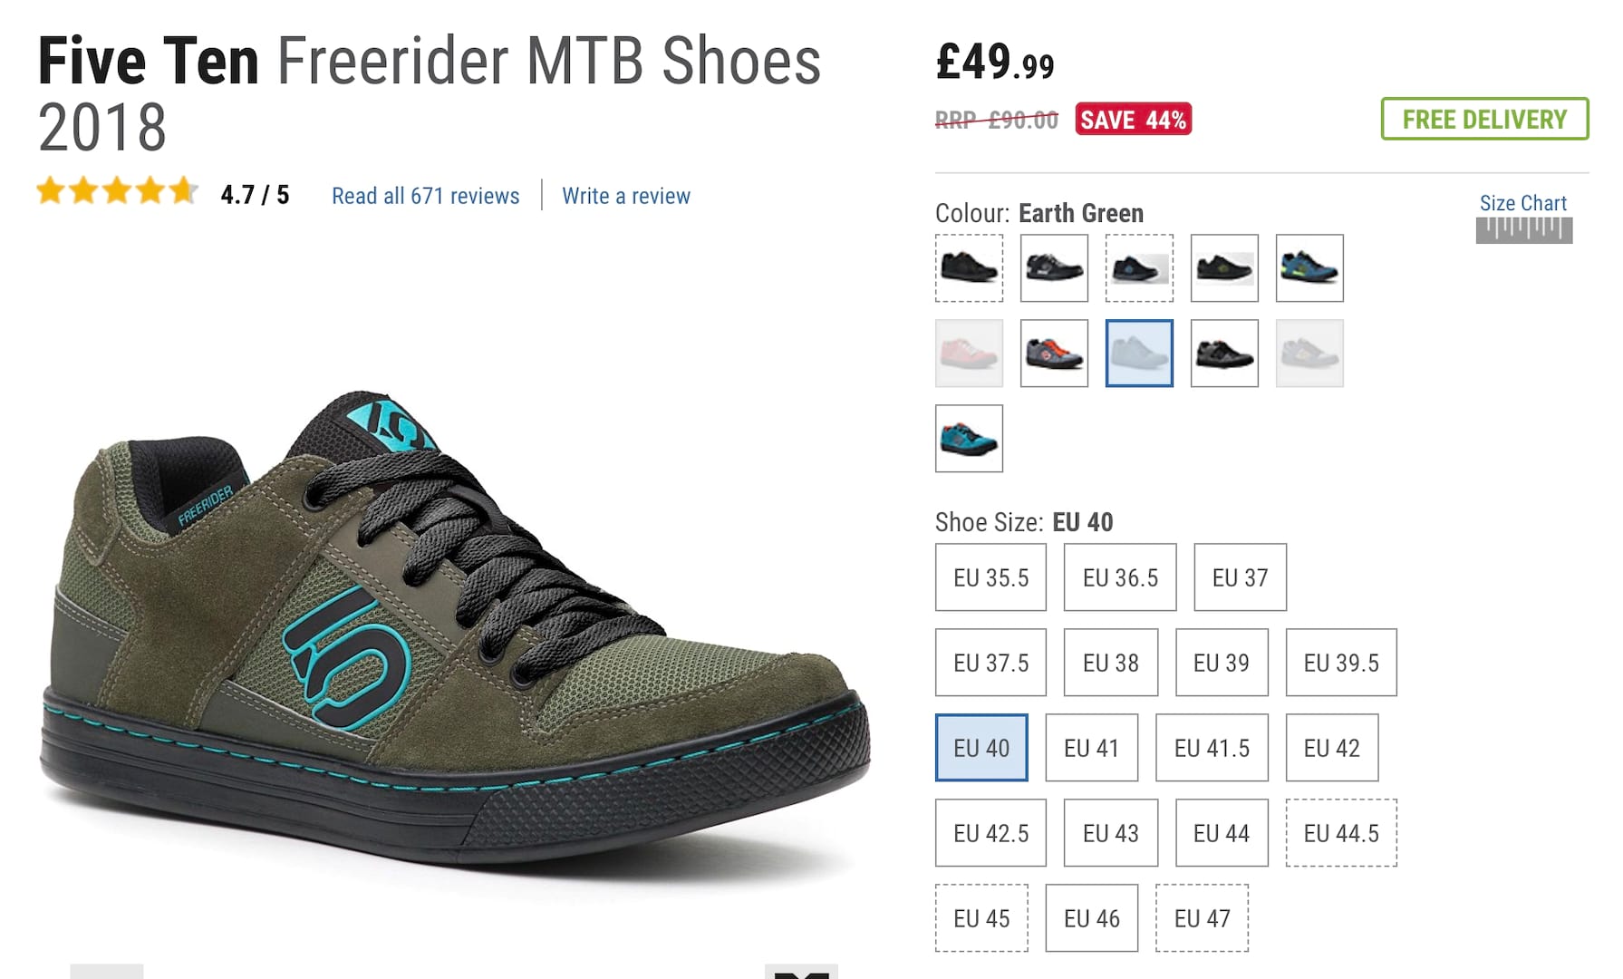Pick the black shoe with white strap swatch
1623x979 pixels.
[x=1054, y=268]
